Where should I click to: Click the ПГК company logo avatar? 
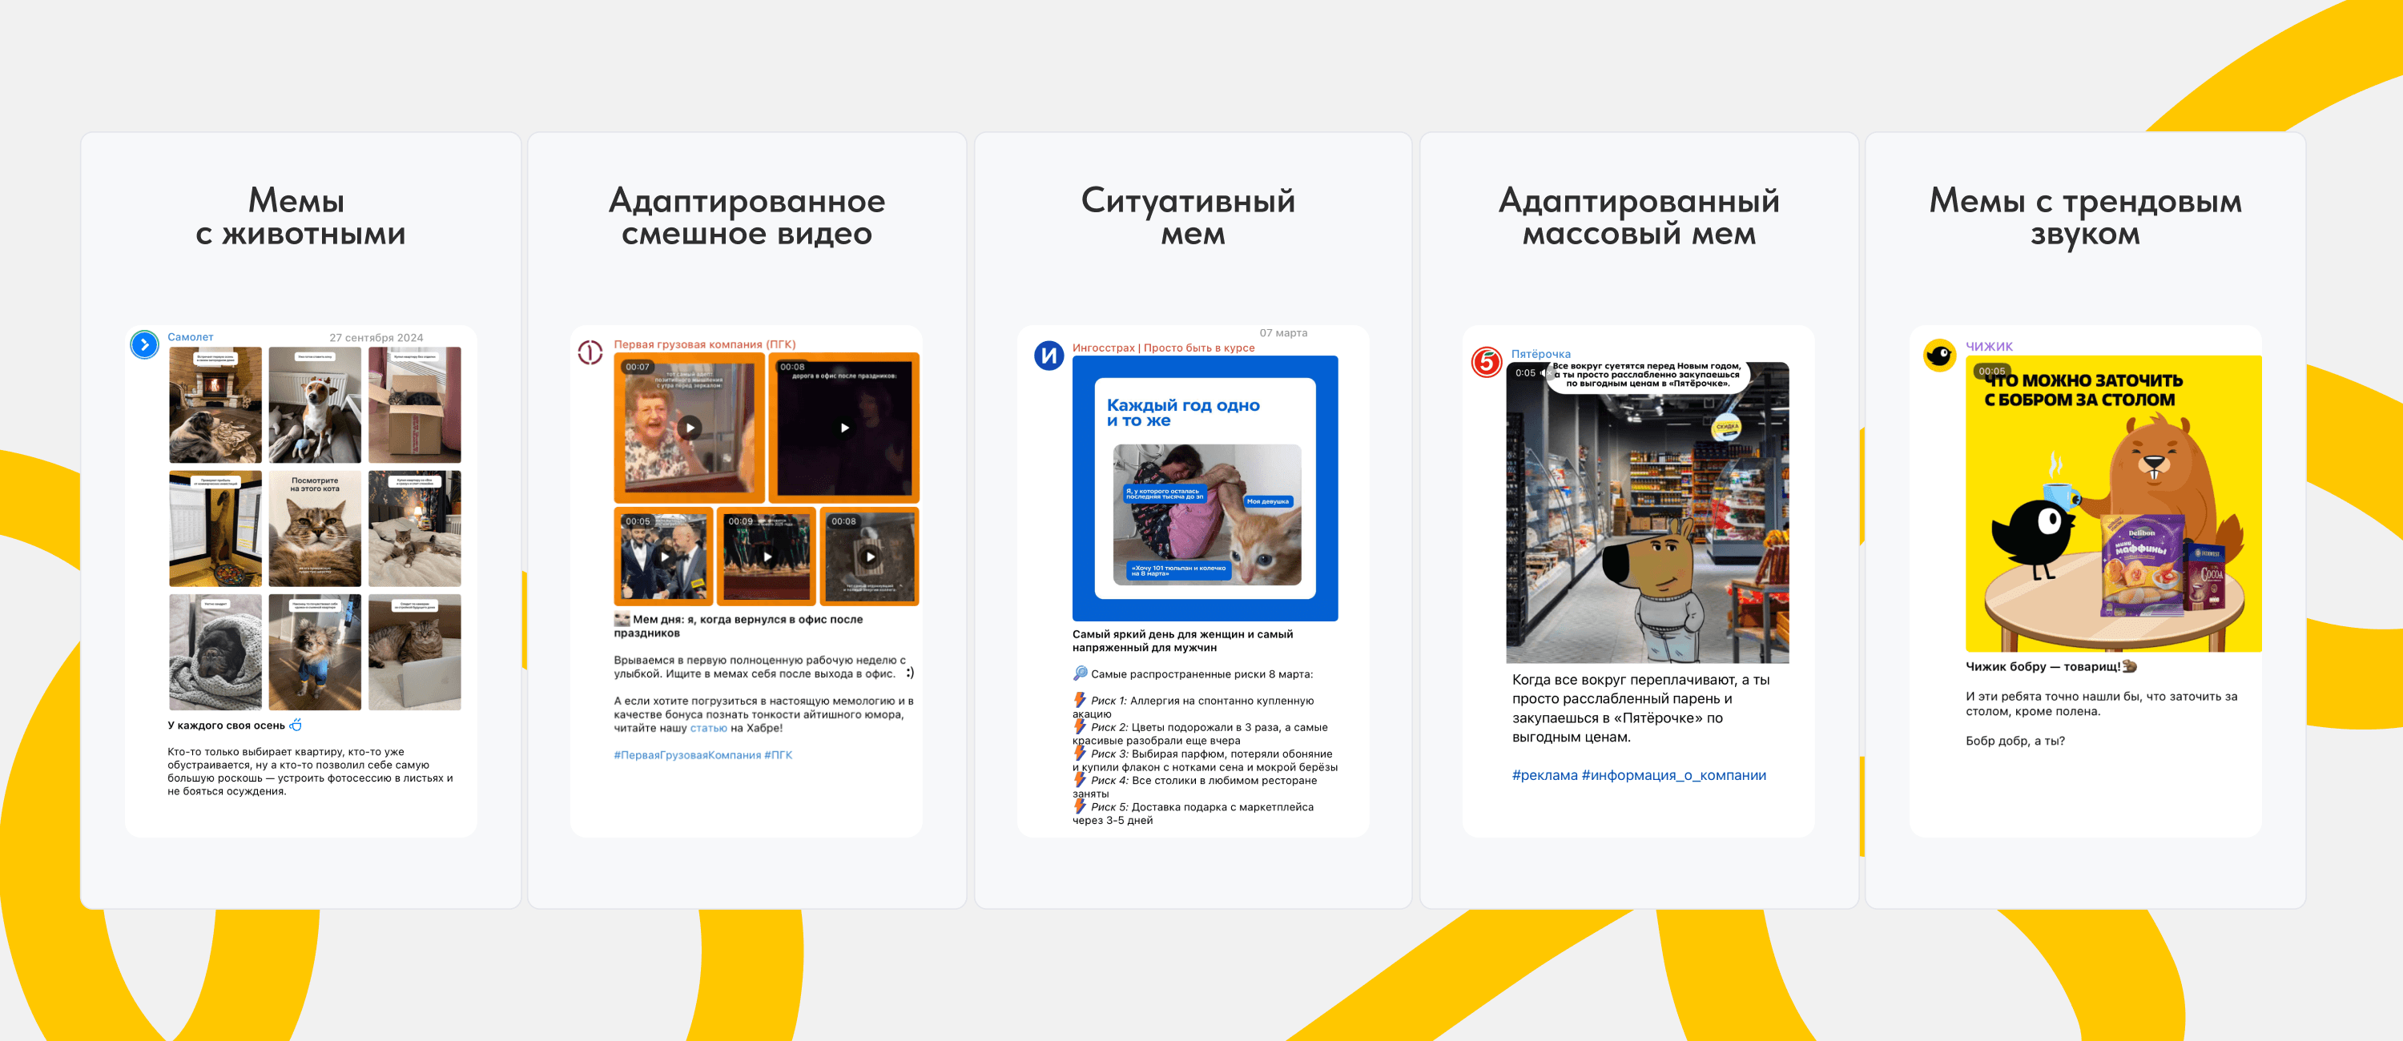[590, 352]
